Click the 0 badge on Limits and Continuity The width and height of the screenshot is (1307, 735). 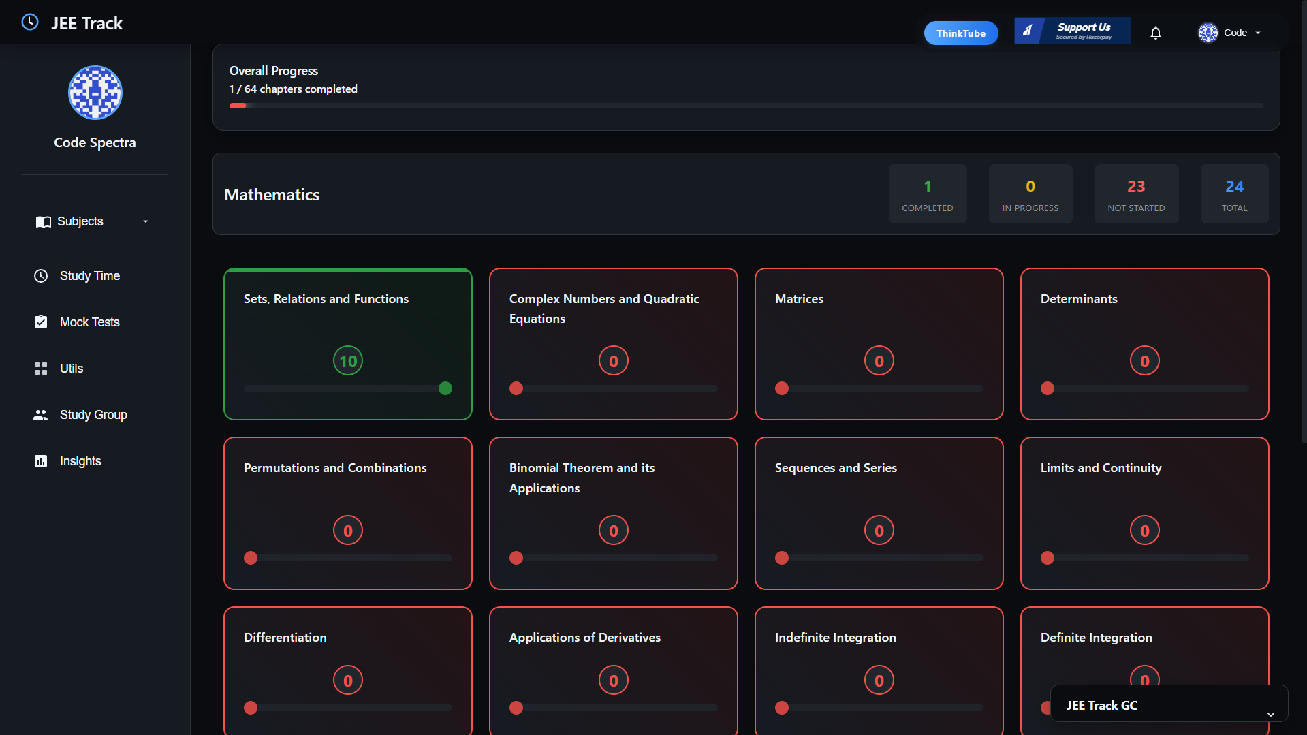point(1145,531)
